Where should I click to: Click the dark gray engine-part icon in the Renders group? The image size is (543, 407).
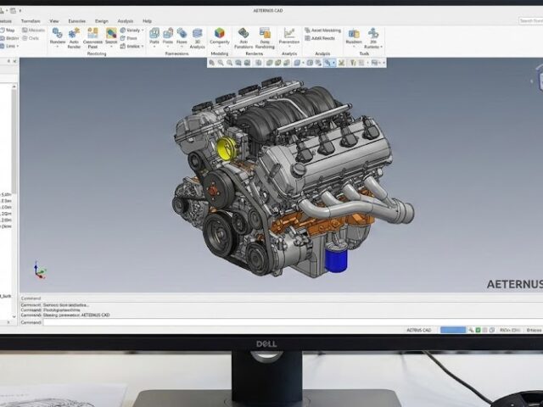tap(244, 33)
